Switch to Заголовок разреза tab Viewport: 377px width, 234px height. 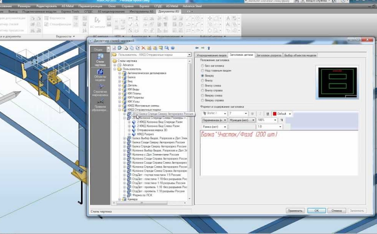point(269,55)
